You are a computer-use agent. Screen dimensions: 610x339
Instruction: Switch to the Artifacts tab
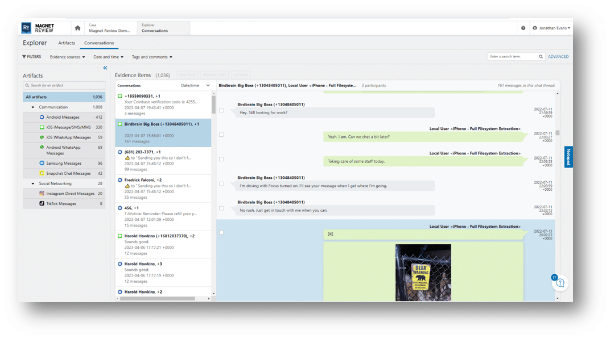(x=67, y=43)
